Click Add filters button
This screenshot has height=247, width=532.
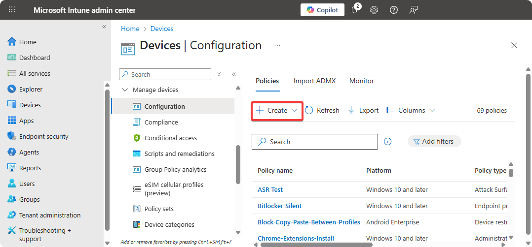point(434,141)
